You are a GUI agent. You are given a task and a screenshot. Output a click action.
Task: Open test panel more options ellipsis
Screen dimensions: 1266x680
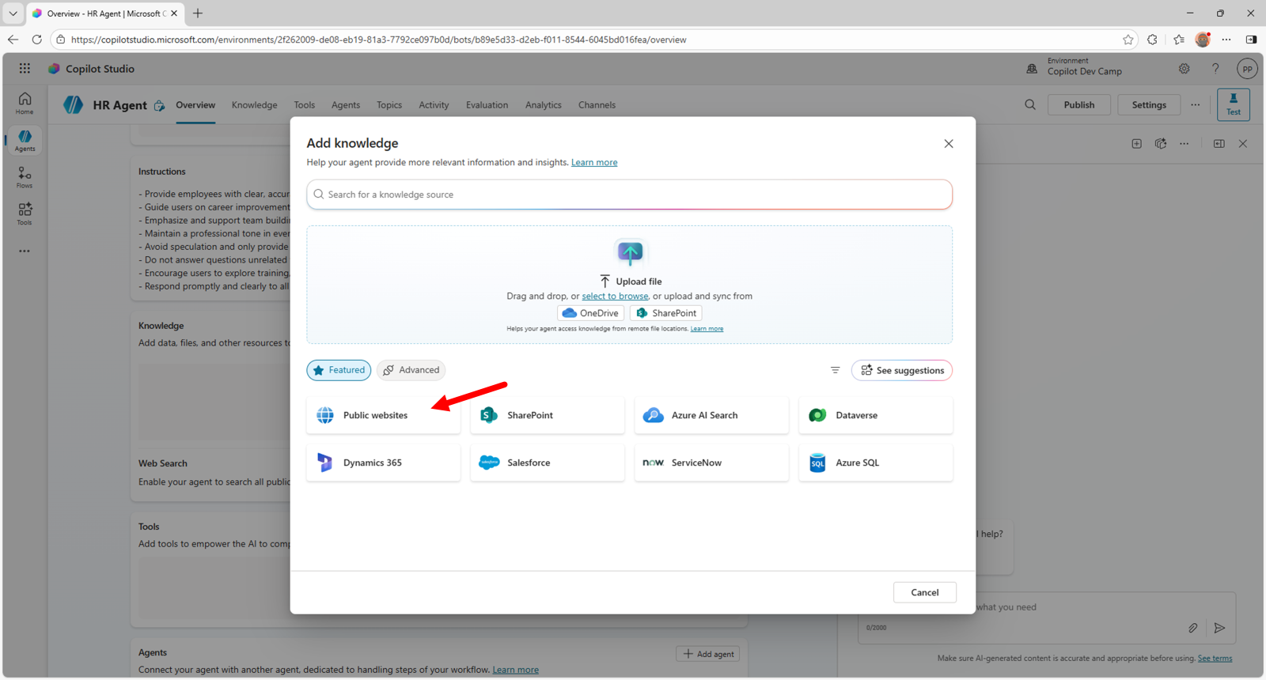pyautogui.click(x=1184, y=144)
